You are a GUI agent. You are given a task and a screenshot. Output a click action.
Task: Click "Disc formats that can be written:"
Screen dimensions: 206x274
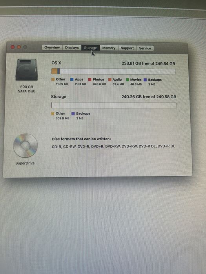coord(82,139)
